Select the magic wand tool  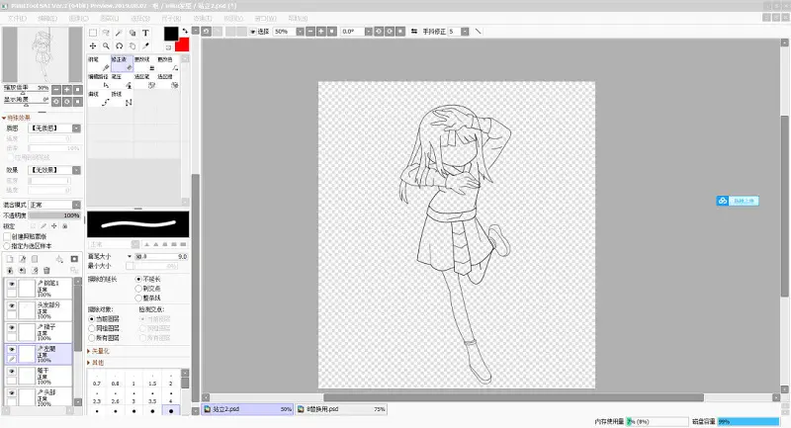pyautogui.click(x=119, y=33)
